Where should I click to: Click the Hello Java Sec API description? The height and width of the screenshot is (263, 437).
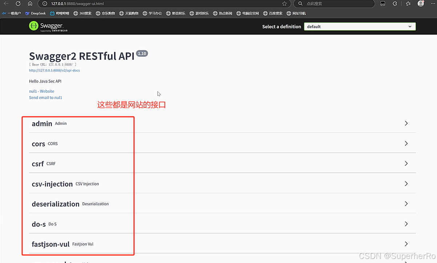[45, 81]
